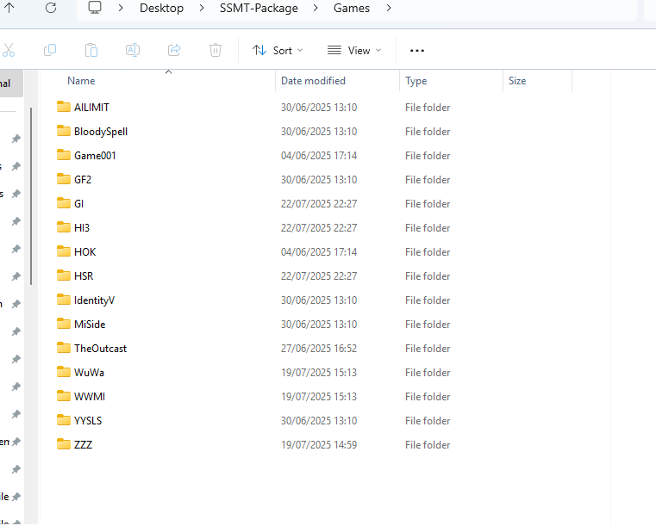Click Games in the breadcrumb path

[x=352, y=8]
